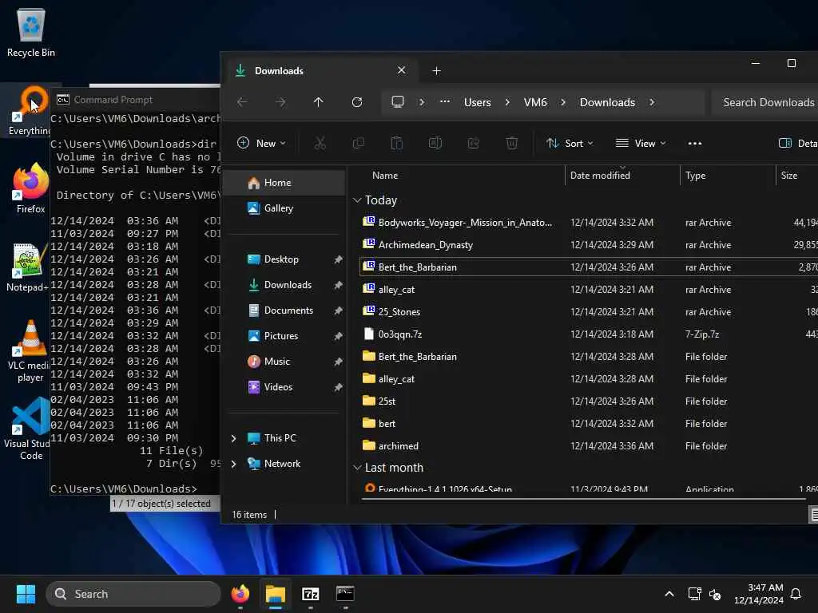Open the date and time clock
This screenshot has height=613, width=818.
click(x=759, y=594)
